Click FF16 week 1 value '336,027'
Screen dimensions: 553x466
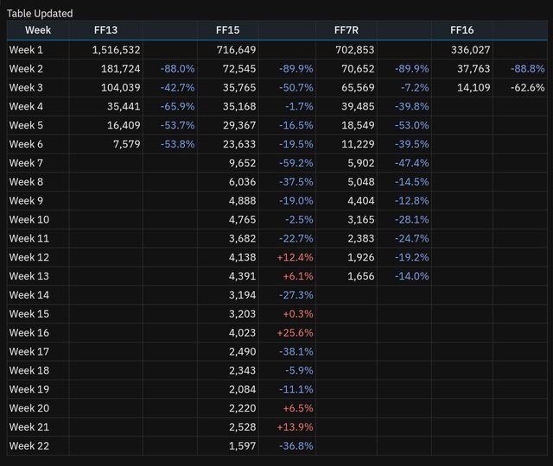(470, 50)
